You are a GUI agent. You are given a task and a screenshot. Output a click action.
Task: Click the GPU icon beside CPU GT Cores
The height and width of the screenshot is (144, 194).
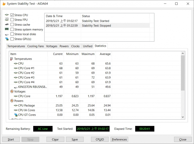point(16,115)
